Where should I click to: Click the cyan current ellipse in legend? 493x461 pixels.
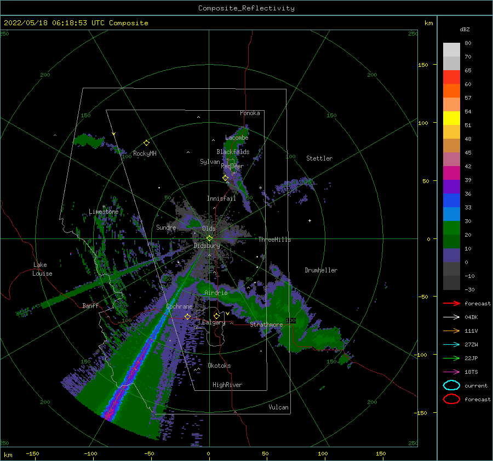451,385
